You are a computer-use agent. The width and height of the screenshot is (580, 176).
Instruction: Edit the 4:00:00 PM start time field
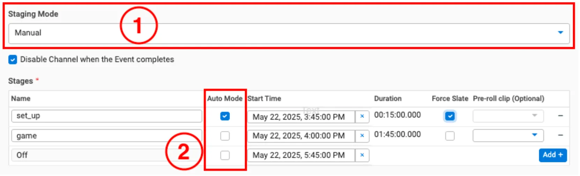pyautogui.click(x=301, y=136)
